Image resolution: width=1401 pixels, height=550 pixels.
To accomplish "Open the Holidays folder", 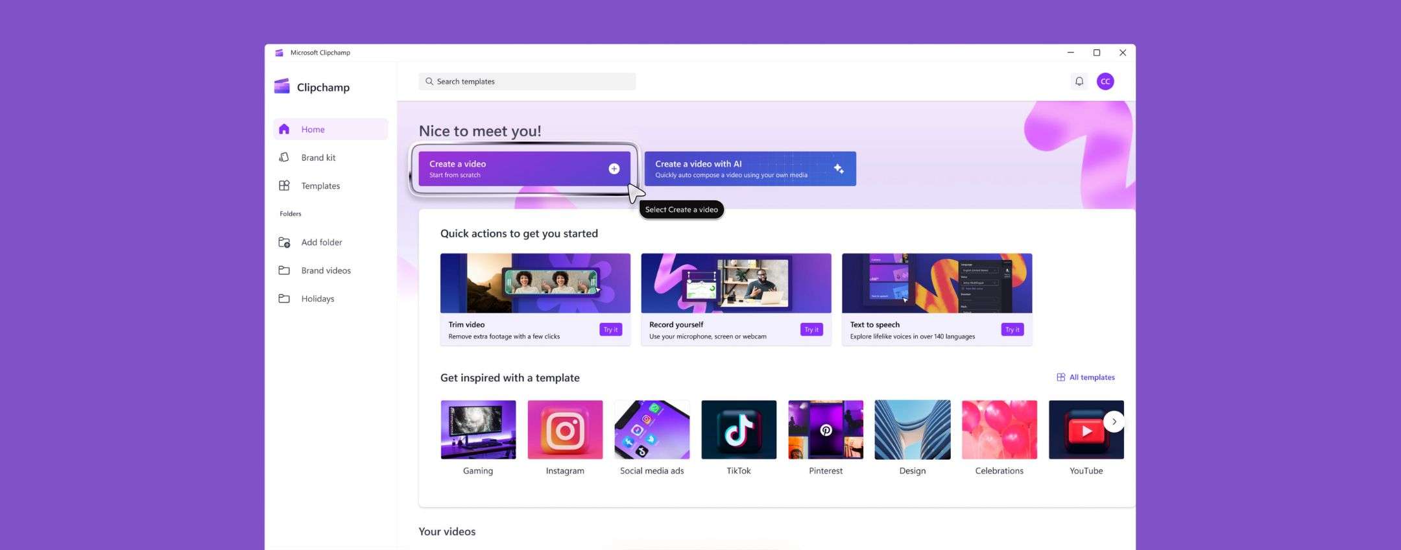I will (317, 298).
